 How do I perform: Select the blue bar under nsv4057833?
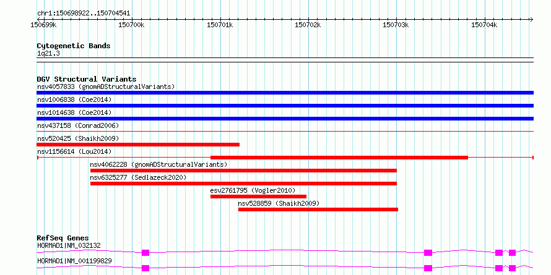pos(285,93)
